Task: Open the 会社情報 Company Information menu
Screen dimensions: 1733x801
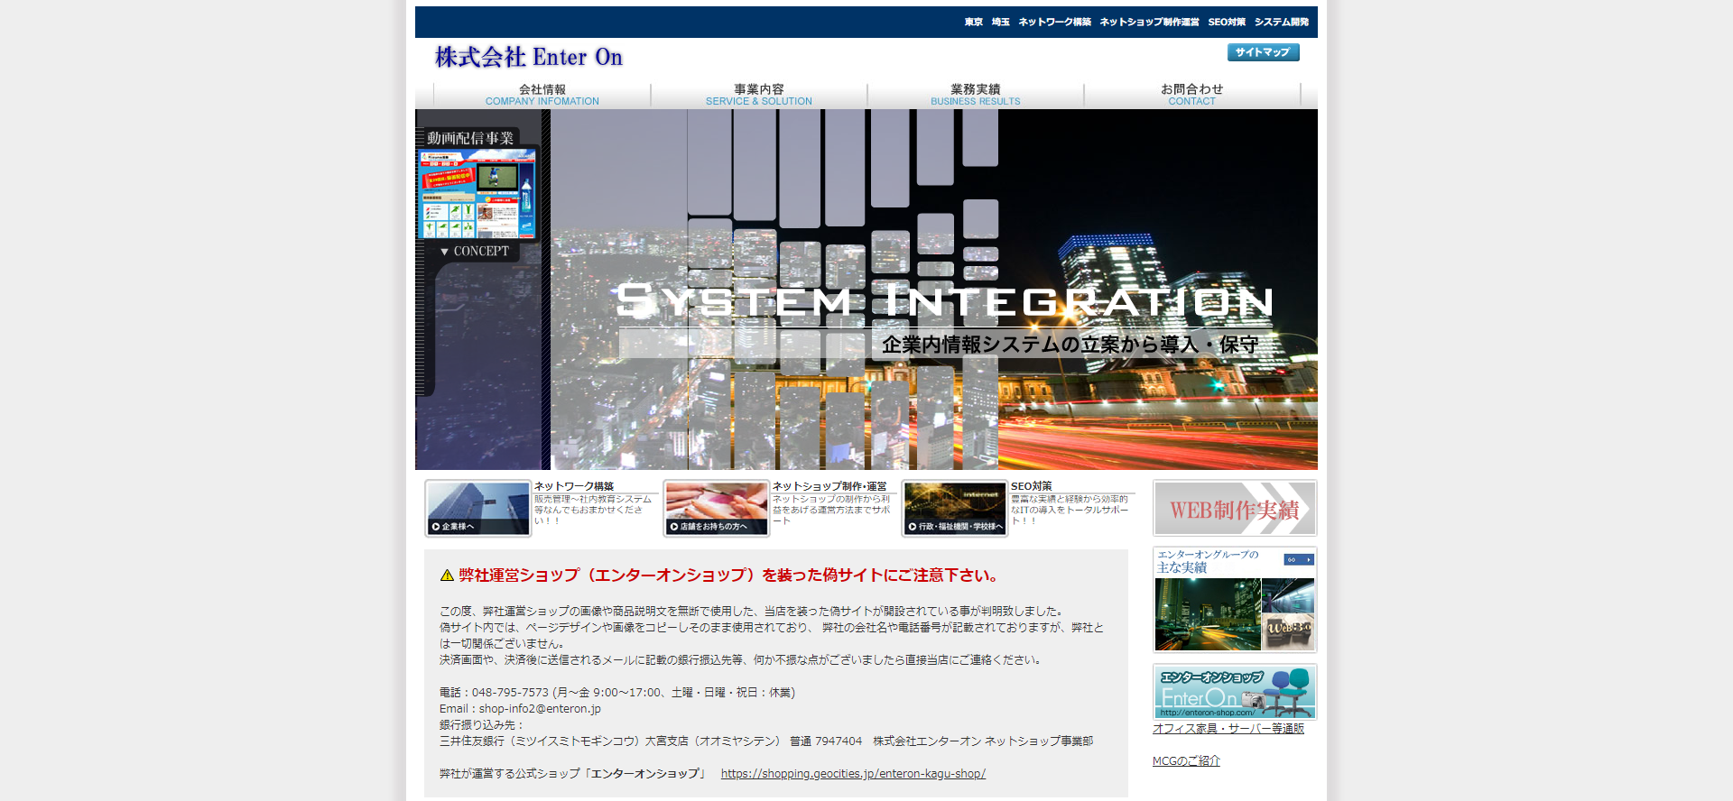Action: [x=542, y=95]
